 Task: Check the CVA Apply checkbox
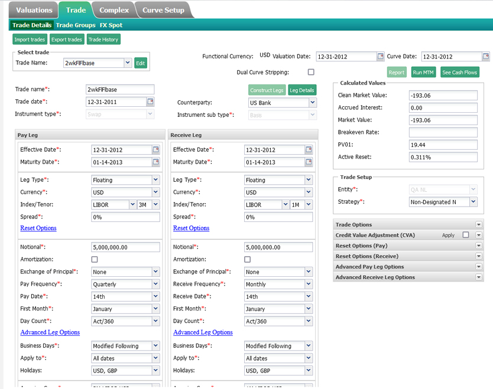pyautogui.click(x=466, y=235)
